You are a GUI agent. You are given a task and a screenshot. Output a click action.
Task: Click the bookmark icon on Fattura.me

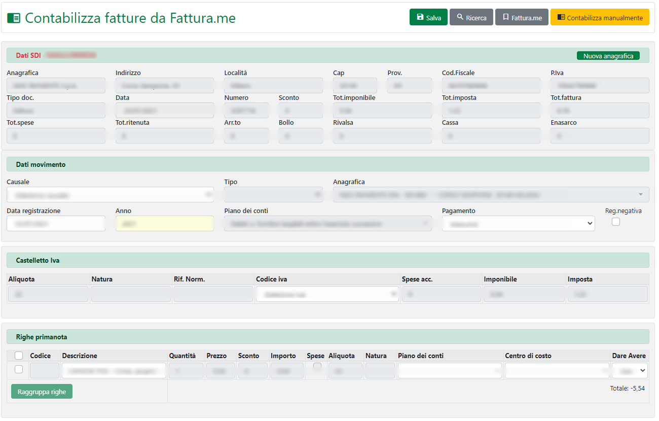(505, 17)
